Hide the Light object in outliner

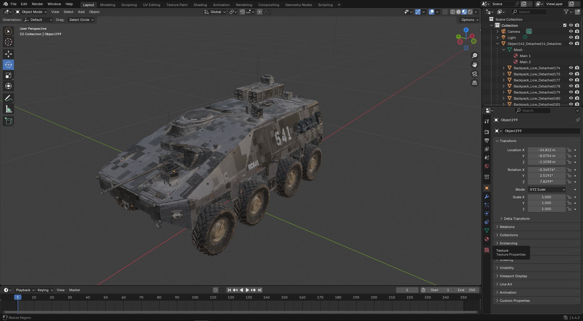click(571, 37)
